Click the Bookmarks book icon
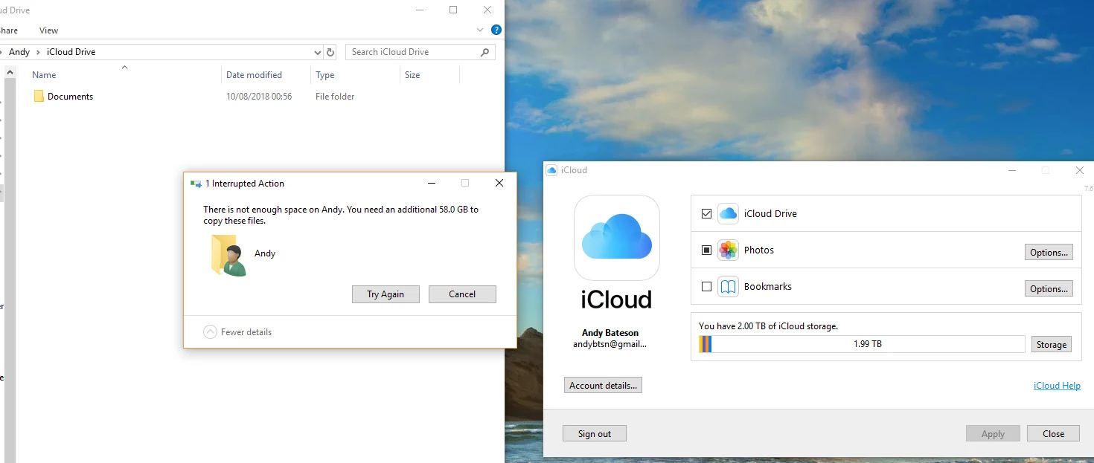 tap(728, 286)
